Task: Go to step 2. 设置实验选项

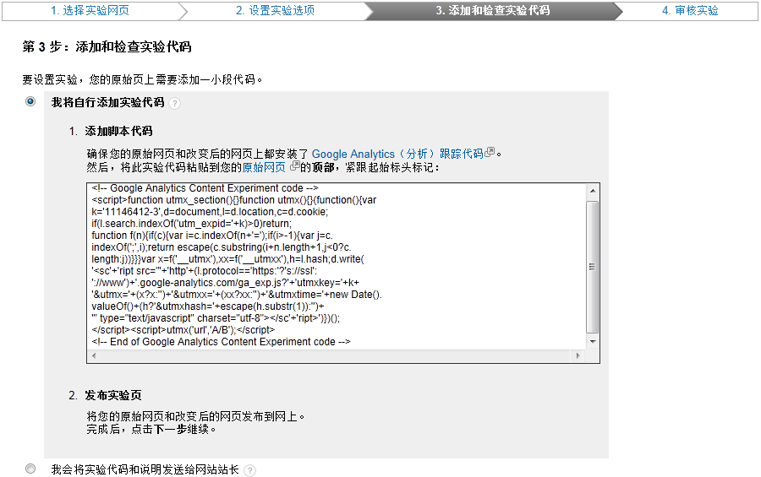Action: (275, 10)
